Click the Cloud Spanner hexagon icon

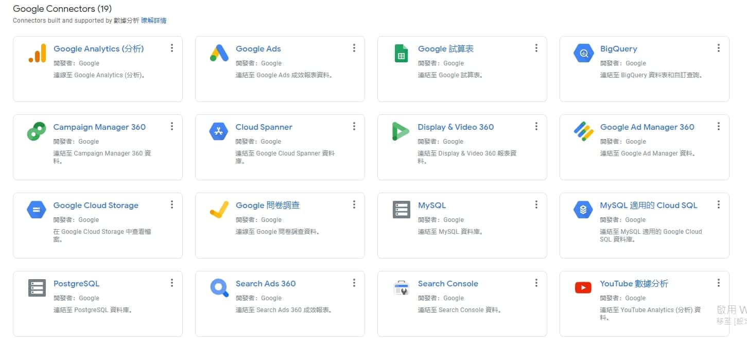pyautogui.click(x=219, y=131)
